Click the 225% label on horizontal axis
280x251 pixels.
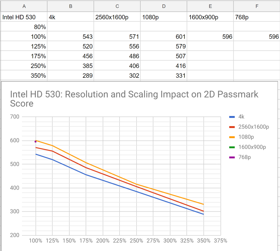[120, 241]
